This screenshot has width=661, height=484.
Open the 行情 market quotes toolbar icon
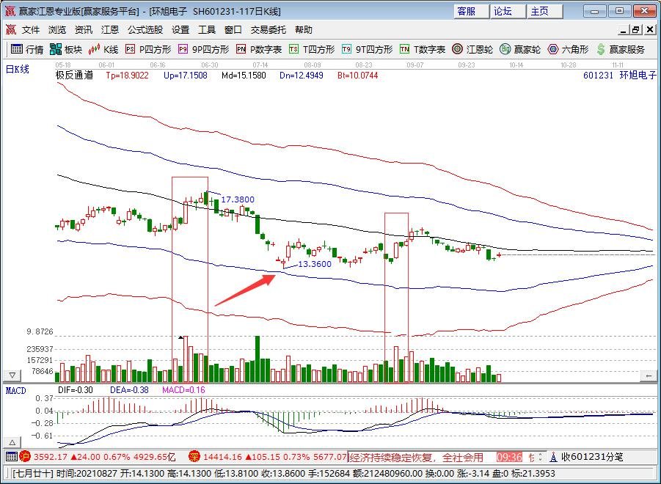click(26, 49)
